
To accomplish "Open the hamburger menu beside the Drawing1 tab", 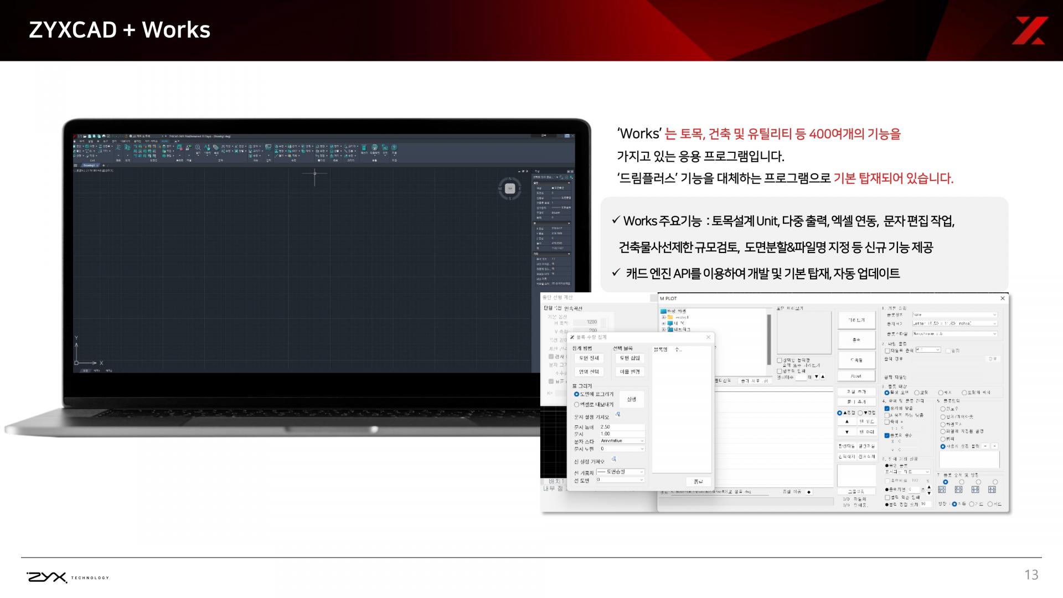I will tap(76, 165).
